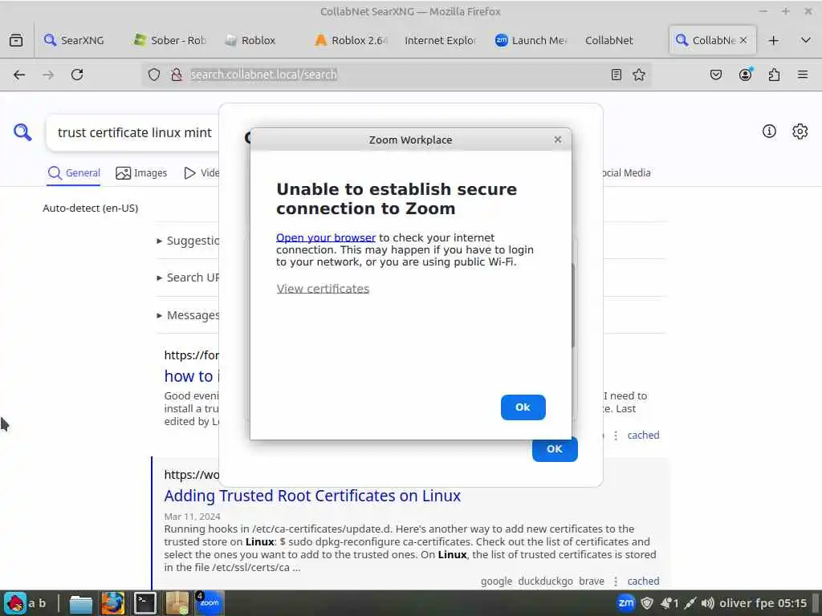Click the search query input field
This screenshot has height=616, width=822.
tap(135, 132)
